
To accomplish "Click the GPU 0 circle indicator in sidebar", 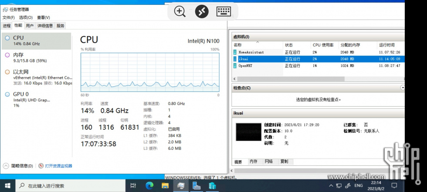I will (x=7, y=94).
